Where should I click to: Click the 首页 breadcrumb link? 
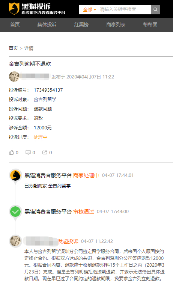pyautogui.click(x=14, y=48)
